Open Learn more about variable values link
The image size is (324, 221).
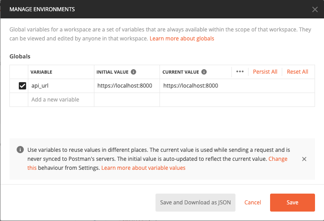pyautogui.click(x=143, y=168)
